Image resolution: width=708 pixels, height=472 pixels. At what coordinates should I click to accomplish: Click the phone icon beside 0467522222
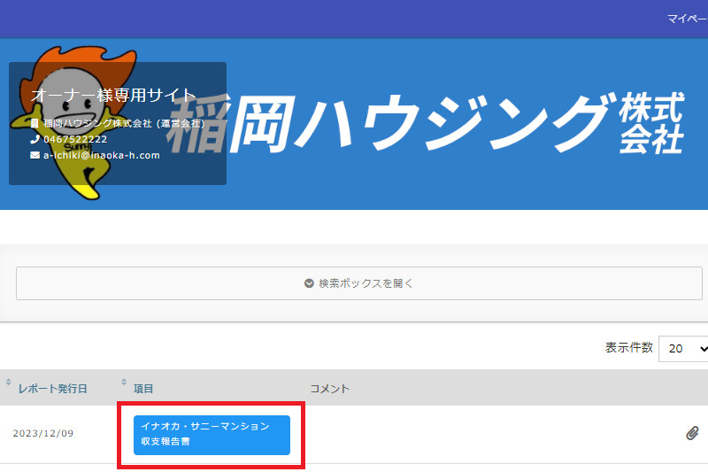35,139
